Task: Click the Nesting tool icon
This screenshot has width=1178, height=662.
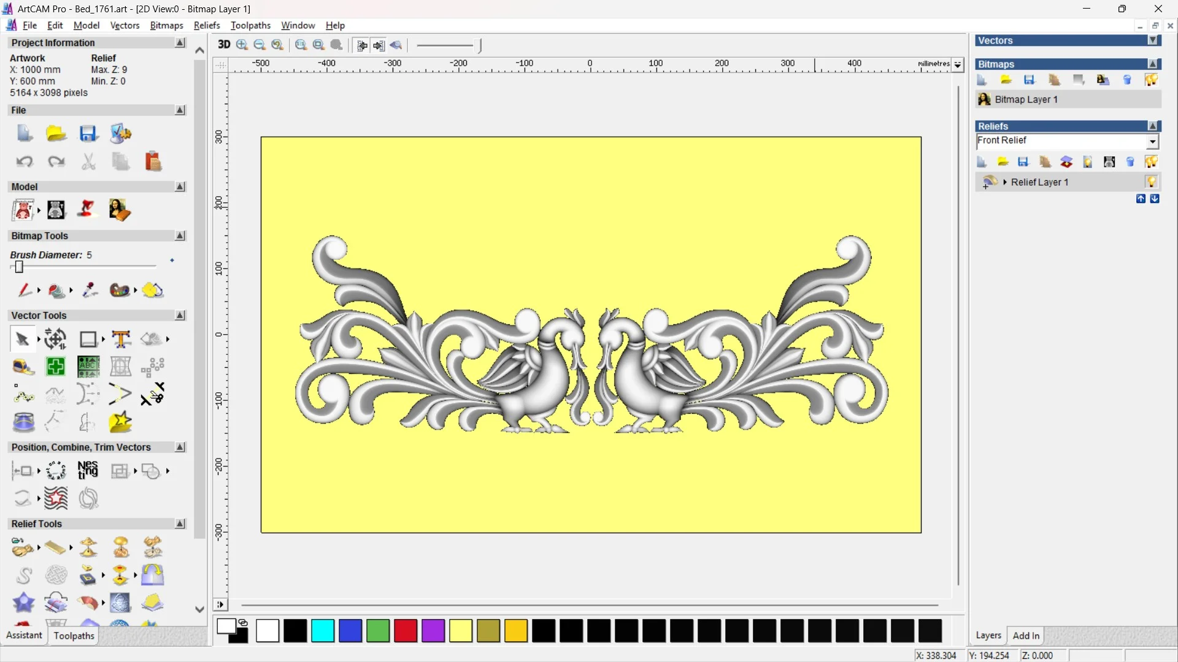Action: point(88,471)
